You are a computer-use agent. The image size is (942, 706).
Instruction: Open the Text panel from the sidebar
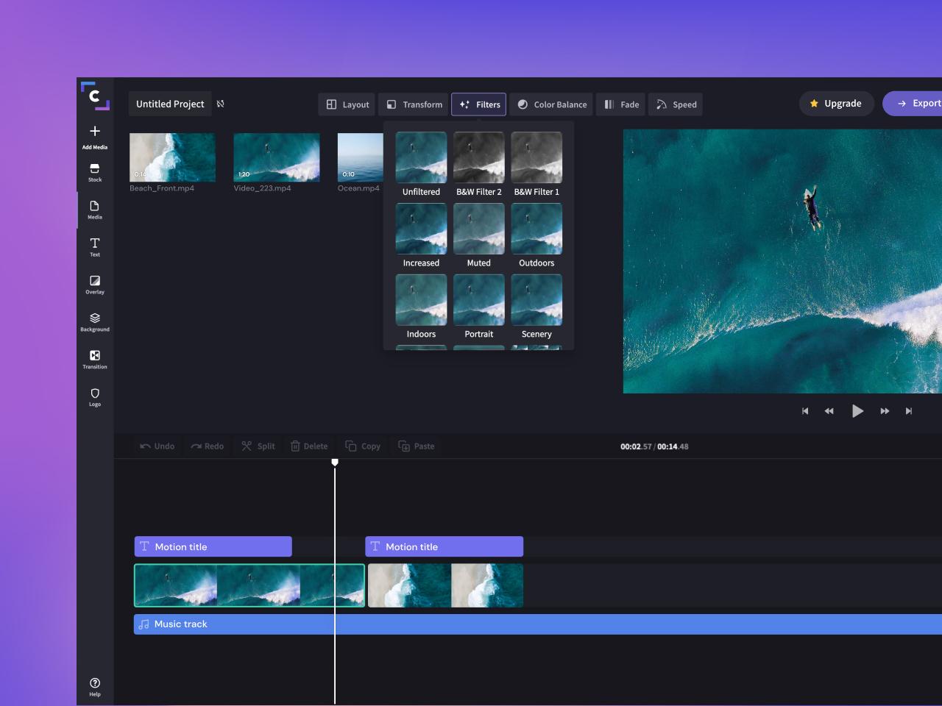point(95,247)
